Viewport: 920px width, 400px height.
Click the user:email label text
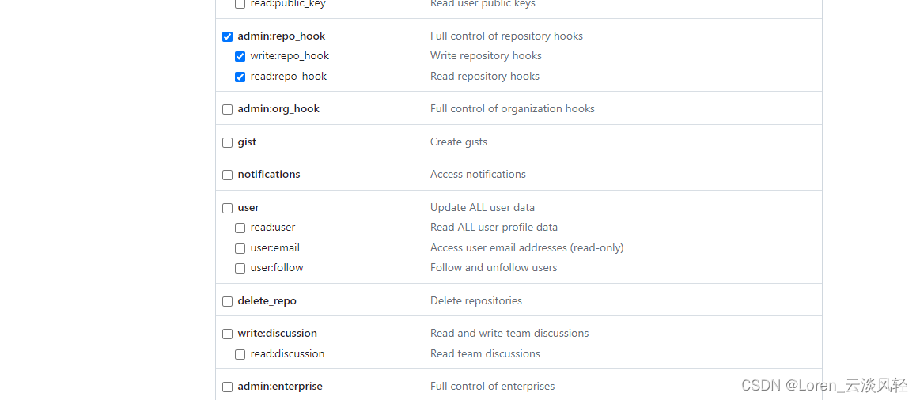coord(275,248)
